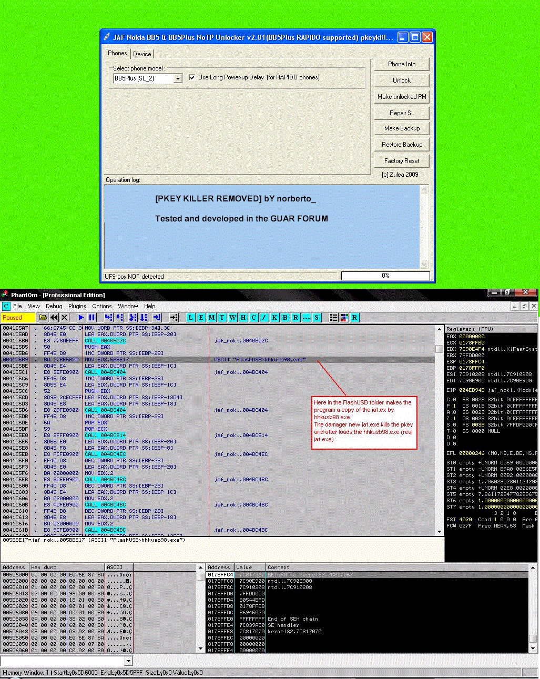Show Call stack with the K button
Image resolution: width=540 pixels, height=679 pixels.
[274, 318]
